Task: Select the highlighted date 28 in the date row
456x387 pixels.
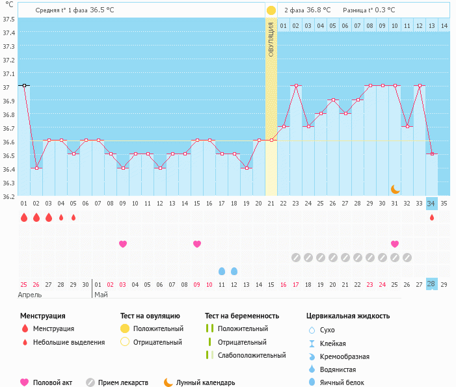Action: coord(432,284)
